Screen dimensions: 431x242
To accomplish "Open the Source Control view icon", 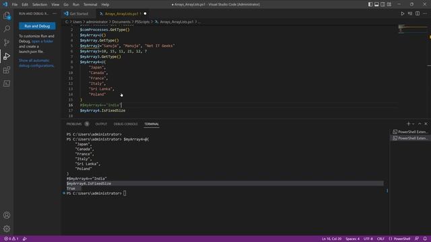I will (x=7, y=42).
